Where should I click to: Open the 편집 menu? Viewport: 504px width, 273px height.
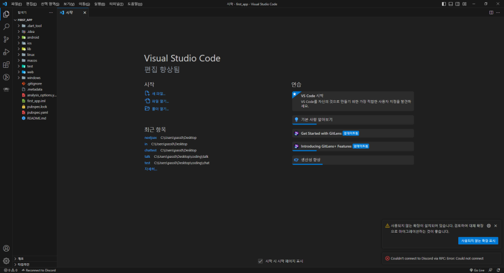pyautogui.click(x=31, y=4)
